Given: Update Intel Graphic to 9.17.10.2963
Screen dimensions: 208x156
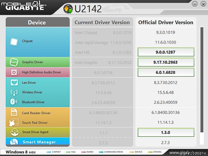Looking at the screenshot, I should tap(166, 62).
